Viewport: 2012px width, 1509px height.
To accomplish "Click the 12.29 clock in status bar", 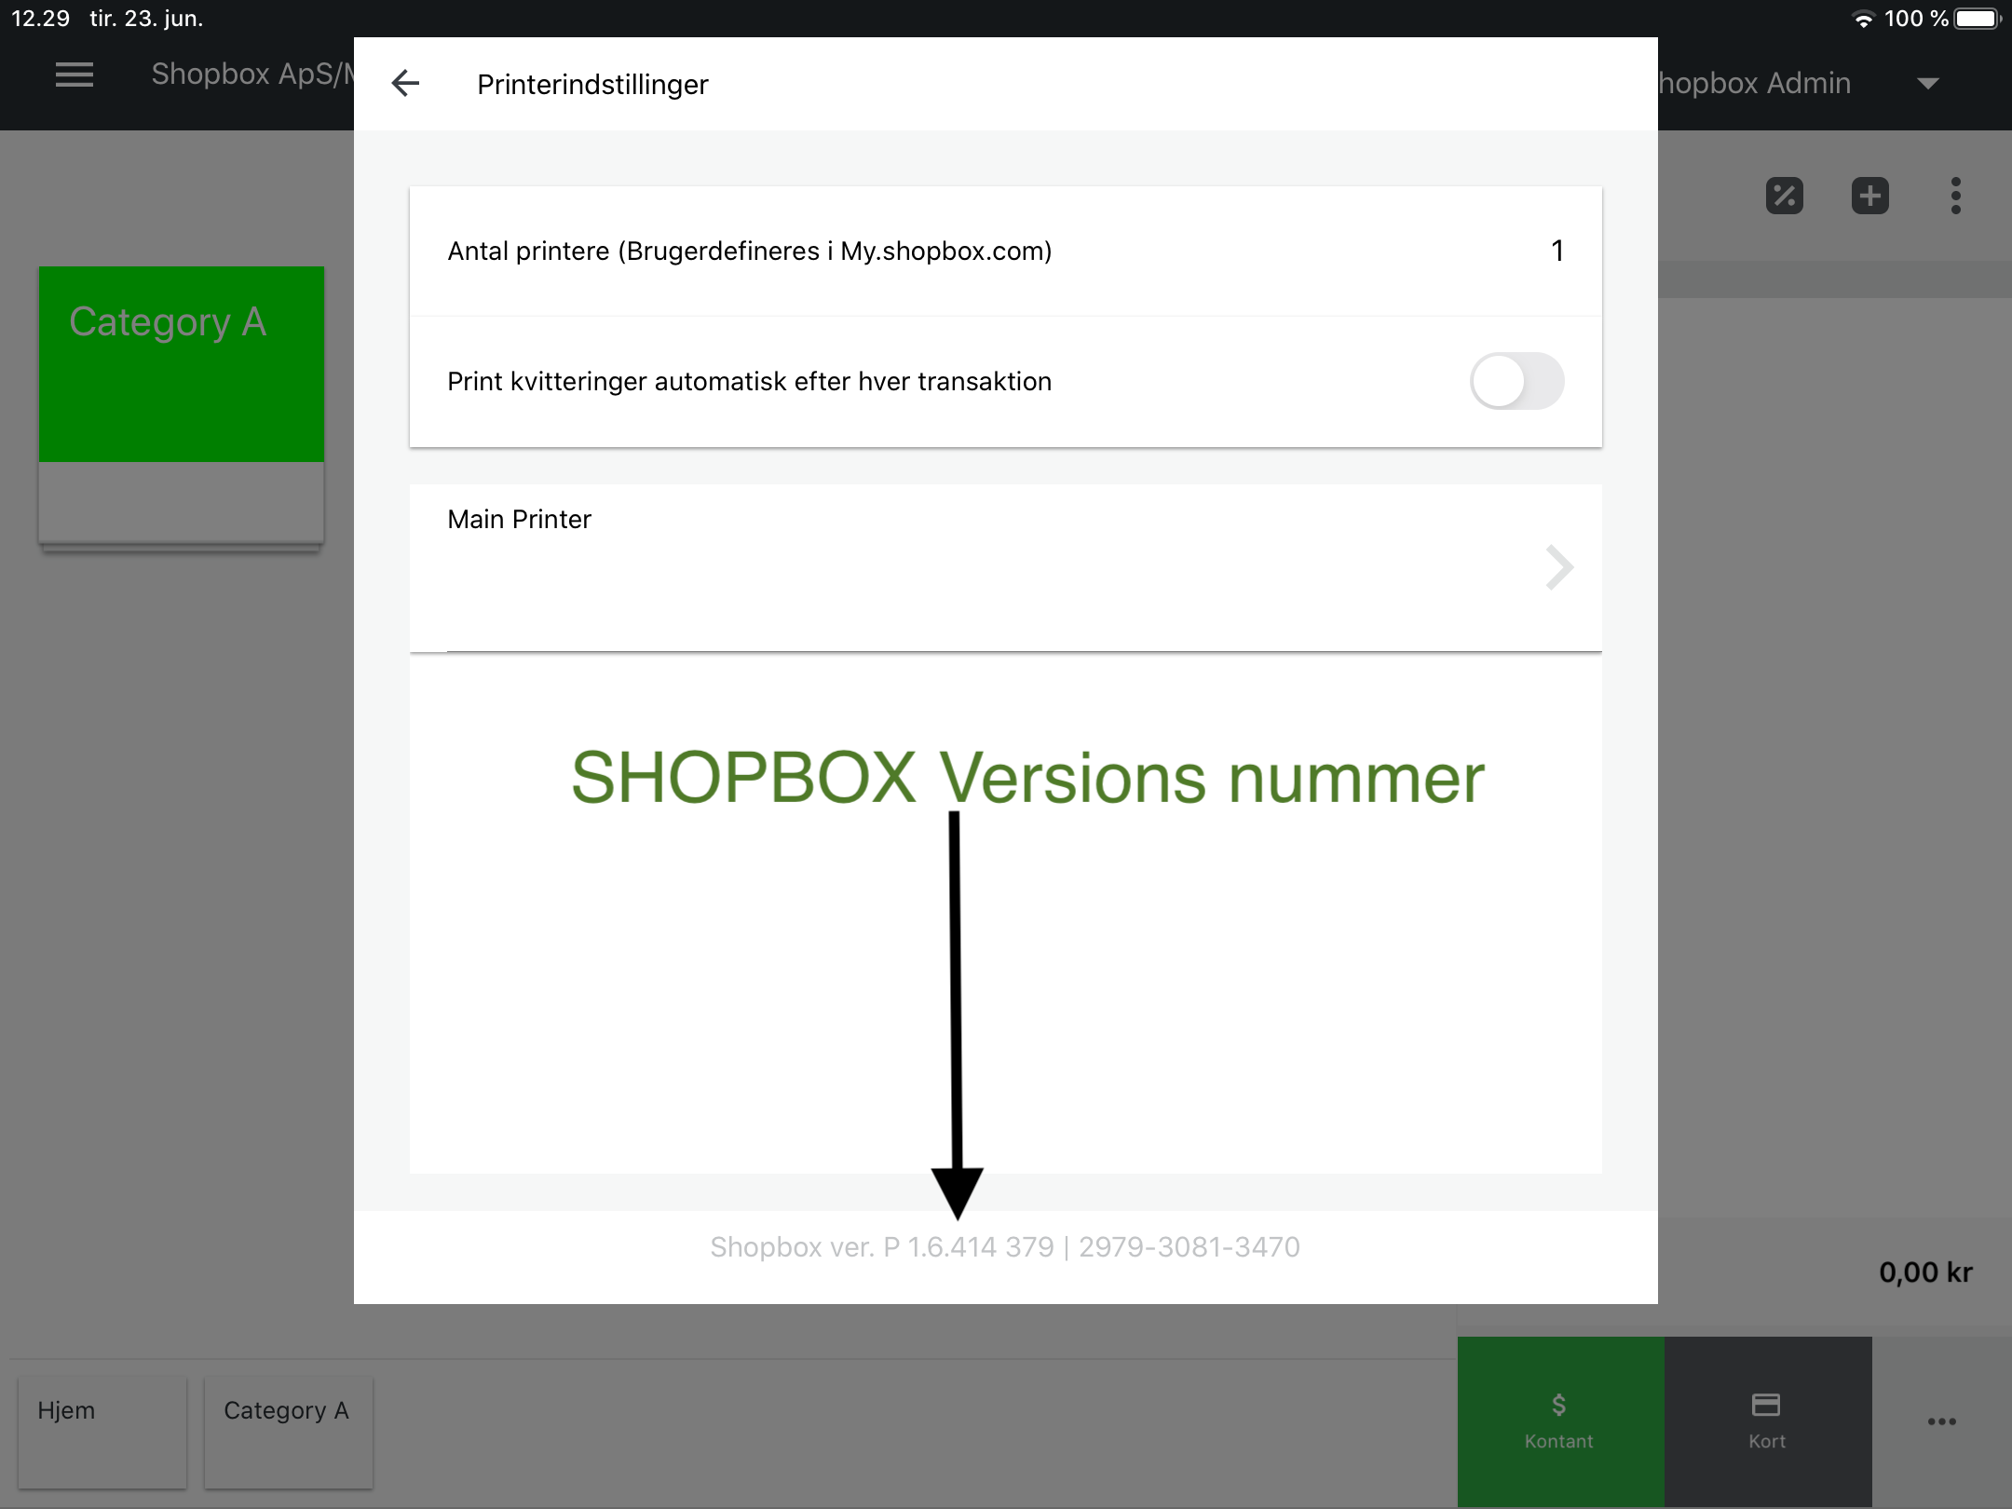I will point(40,19).
